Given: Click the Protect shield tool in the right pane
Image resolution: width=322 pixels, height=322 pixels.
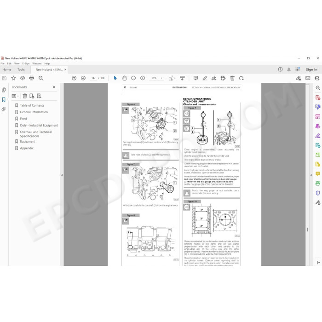Looking at the screenshot, I should coord(318,193).
